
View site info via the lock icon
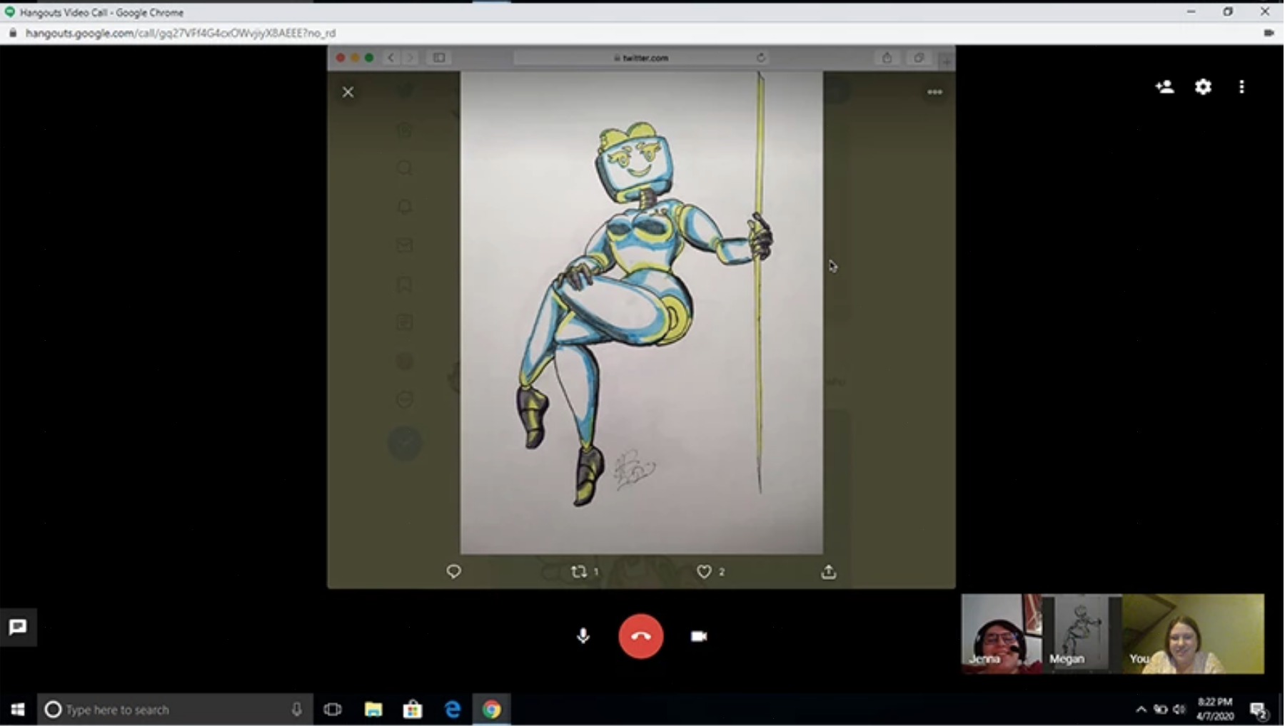[13, 33]
